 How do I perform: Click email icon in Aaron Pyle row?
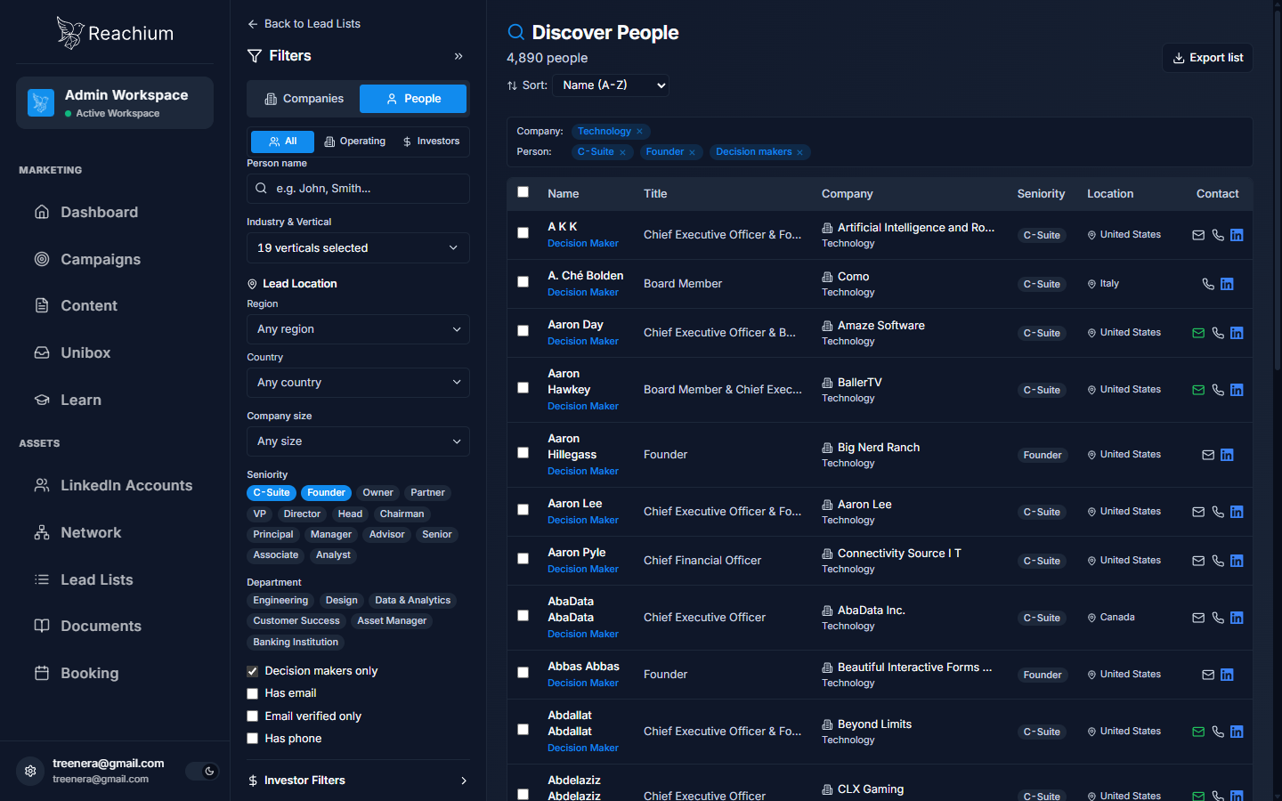1198,561
